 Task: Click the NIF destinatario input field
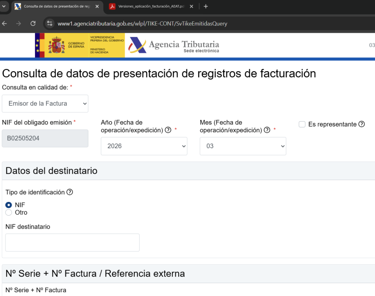tap(72, 242)
